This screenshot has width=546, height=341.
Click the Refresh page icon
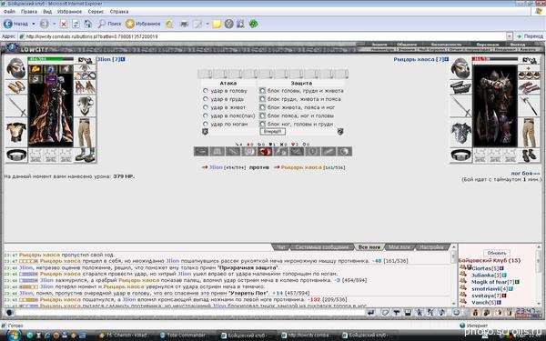[76, 24]
